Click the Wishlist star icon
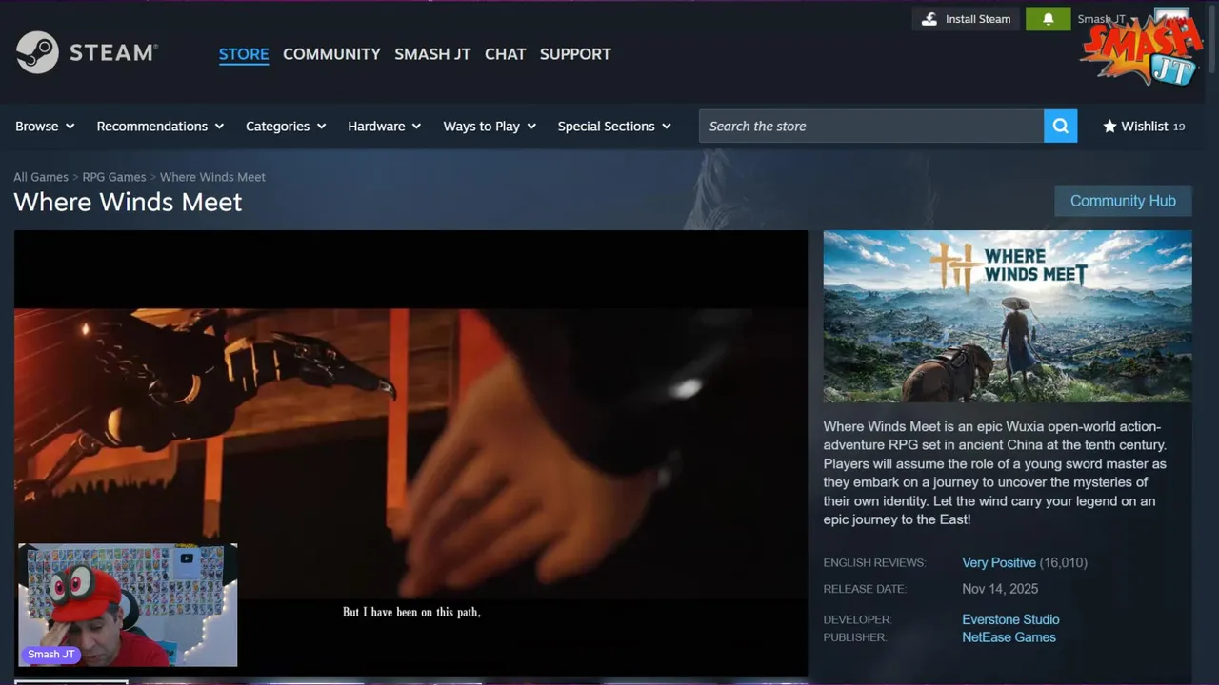 pyautogui.click(x=1109, y=126)
